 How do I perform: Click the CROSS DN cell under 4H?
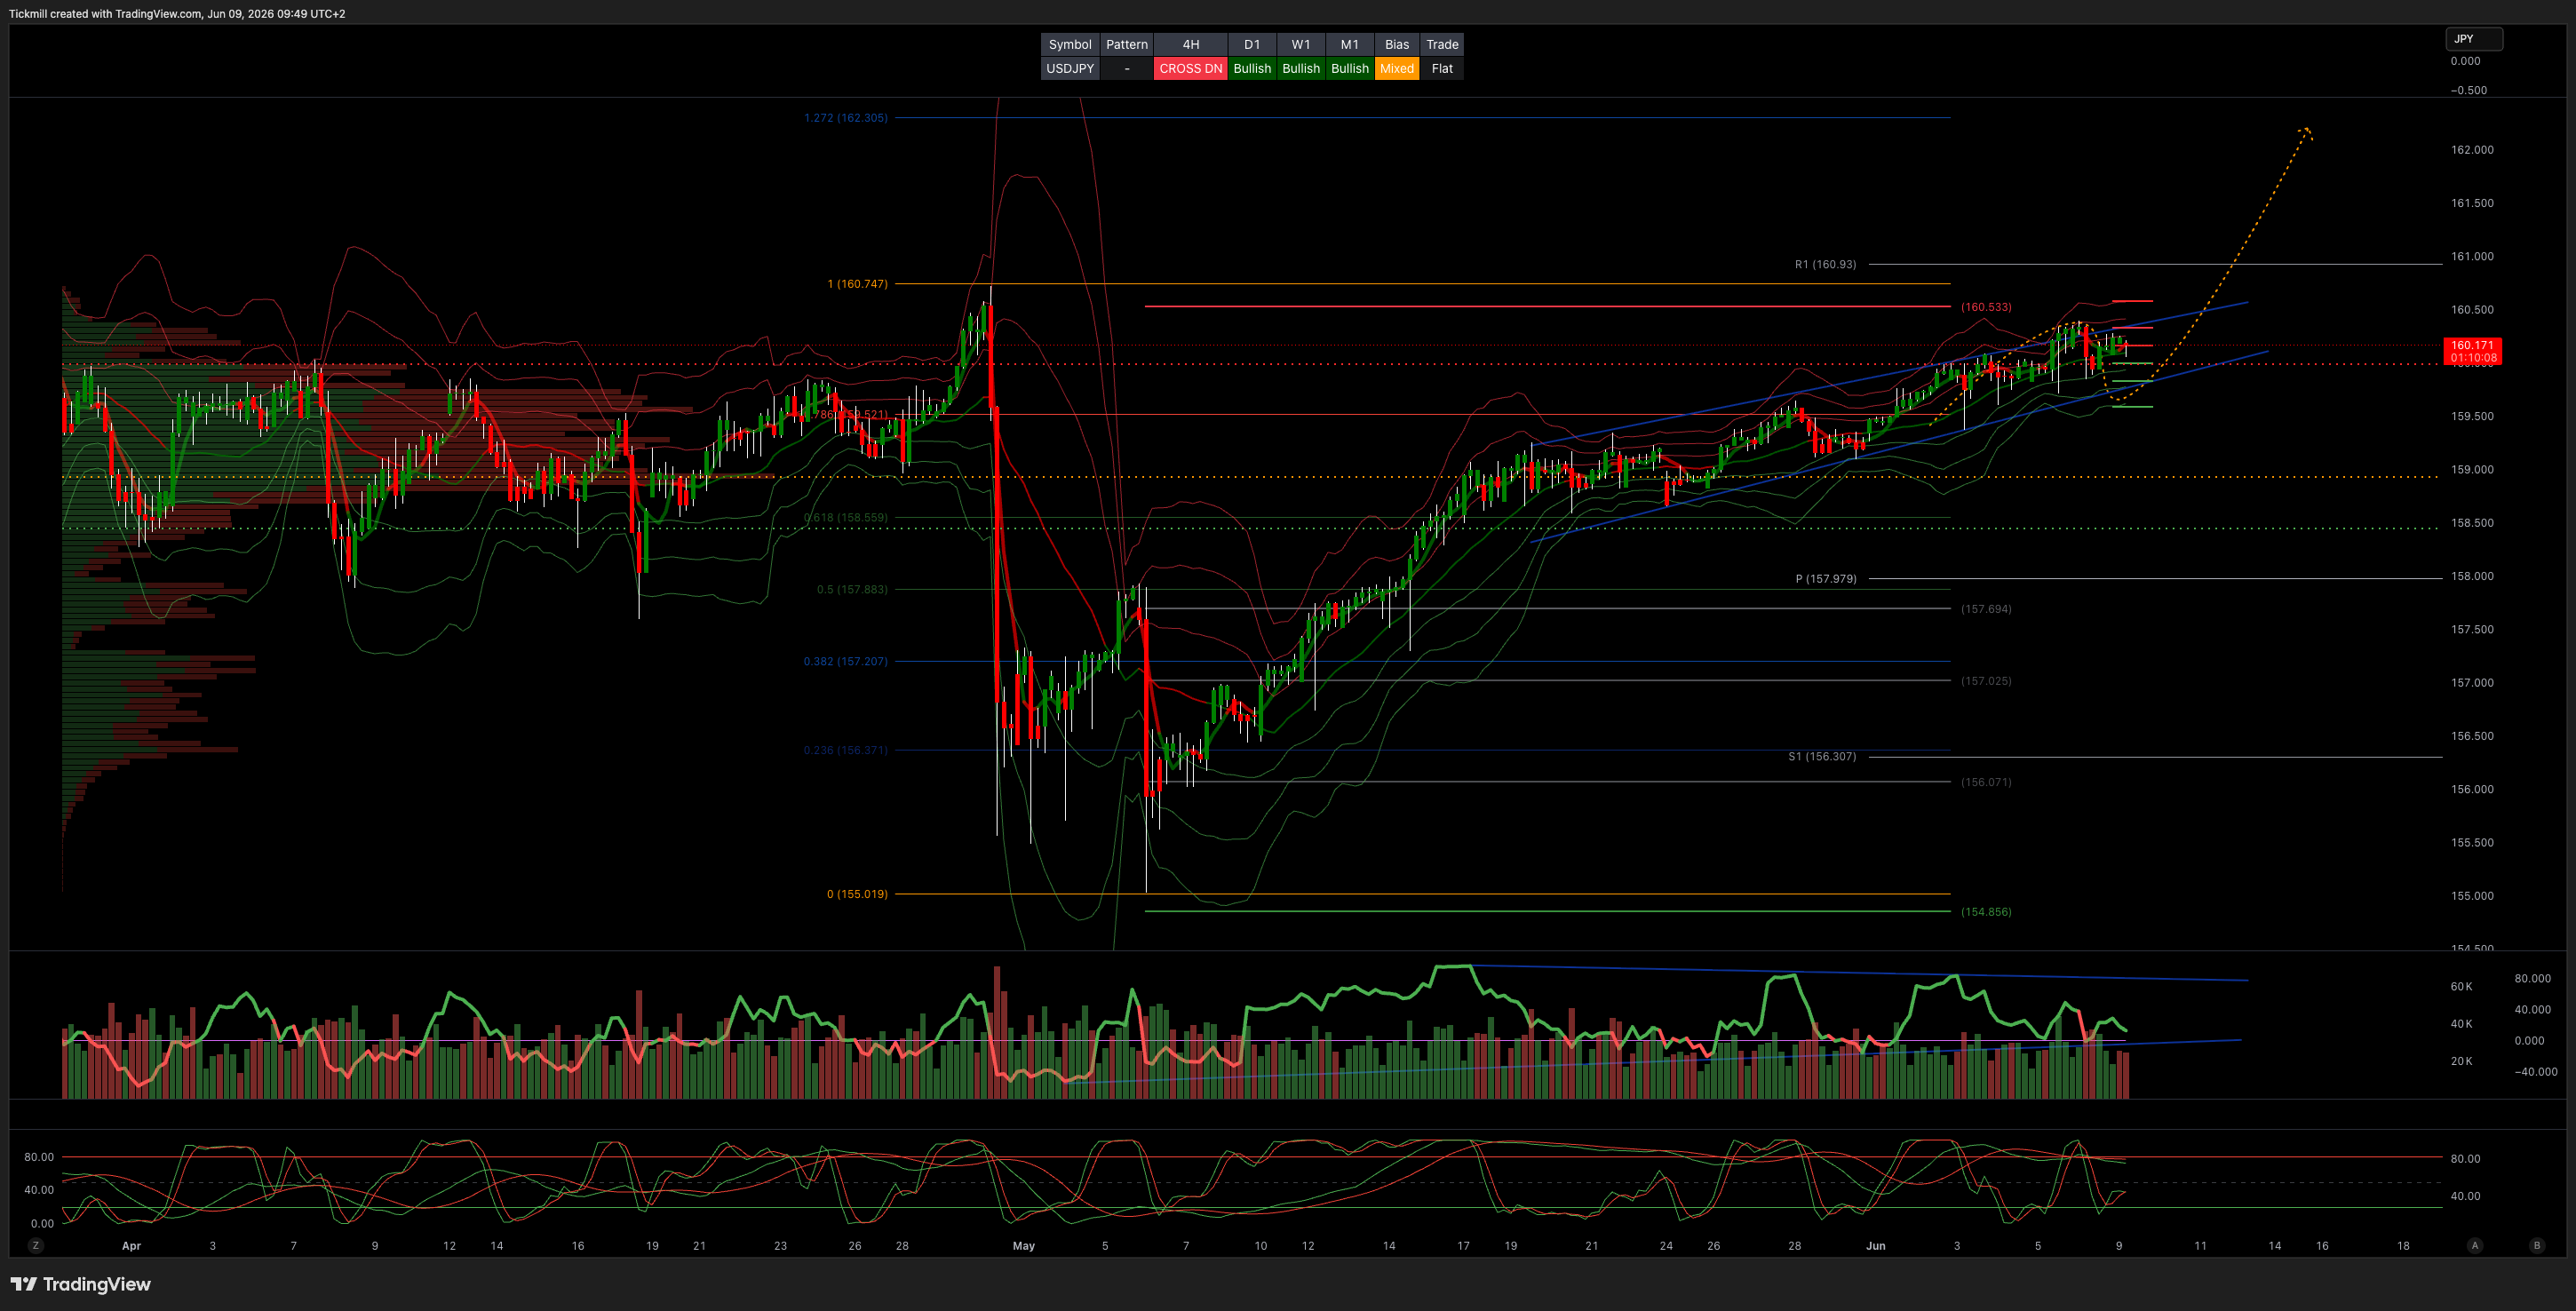point(1190,68)
